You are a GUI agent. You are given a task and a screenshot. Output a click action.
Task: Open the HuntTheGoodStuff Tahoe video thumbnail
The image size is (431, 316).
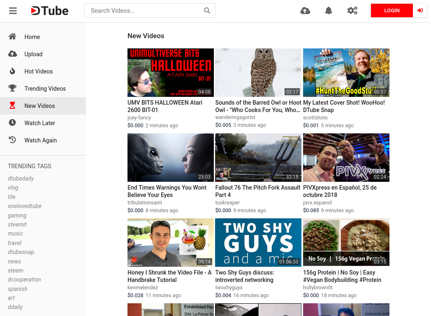pyautogui.click(x=346, y=72)
